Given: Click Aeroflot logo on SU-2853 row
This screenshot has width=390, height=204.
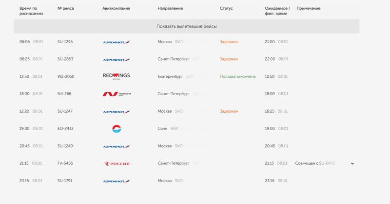Looking at the screenshot, I should [116, 59].
